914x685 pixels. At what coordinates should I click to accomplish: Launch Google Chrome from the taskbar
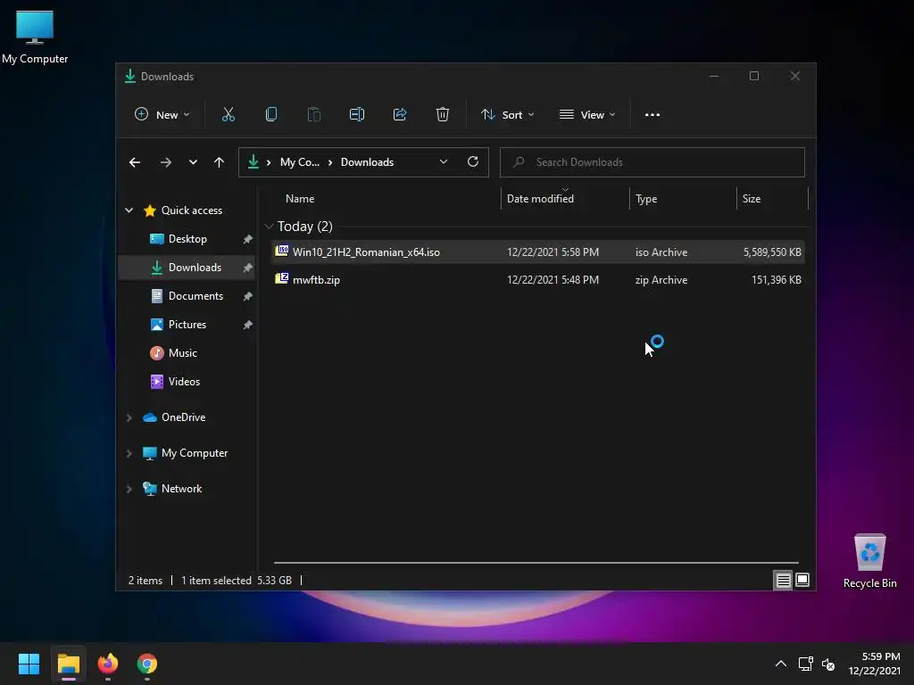(147, 664)
